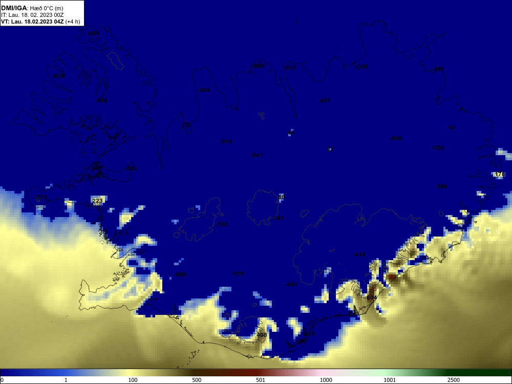512x384 pixels.
Task: Click the -541 map value
Action: click(x=257, y=155)
